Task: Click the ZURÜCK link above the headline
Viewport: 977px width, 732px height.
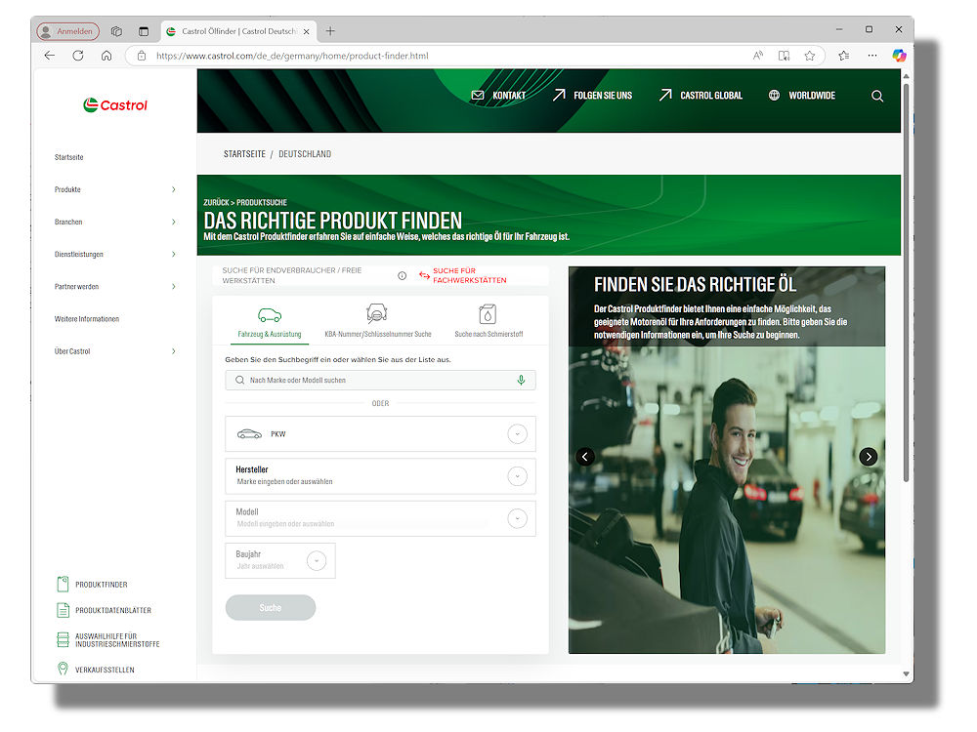Action: point(216,202)
